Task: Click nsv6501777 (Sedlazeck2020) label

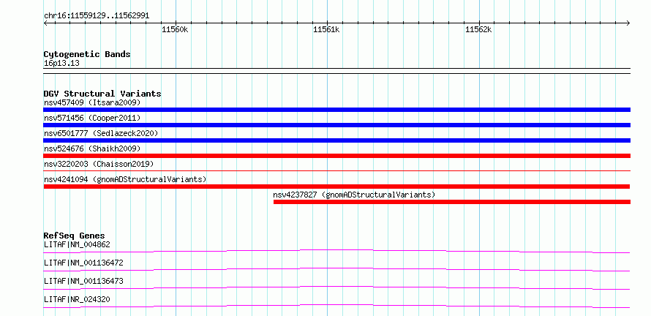Action: click(101, 133)
